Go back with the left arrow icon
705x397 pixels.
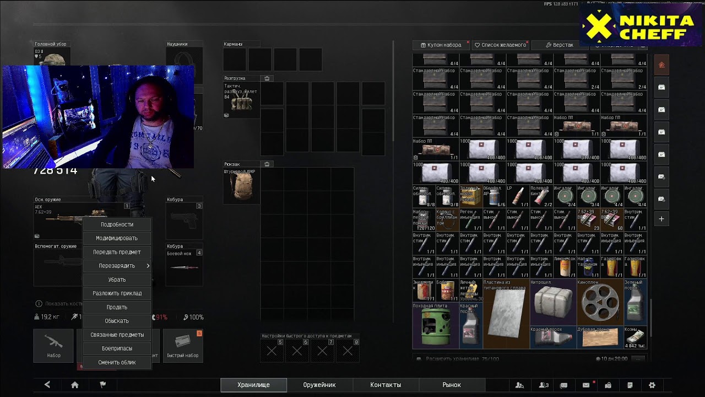coord(47,385)
